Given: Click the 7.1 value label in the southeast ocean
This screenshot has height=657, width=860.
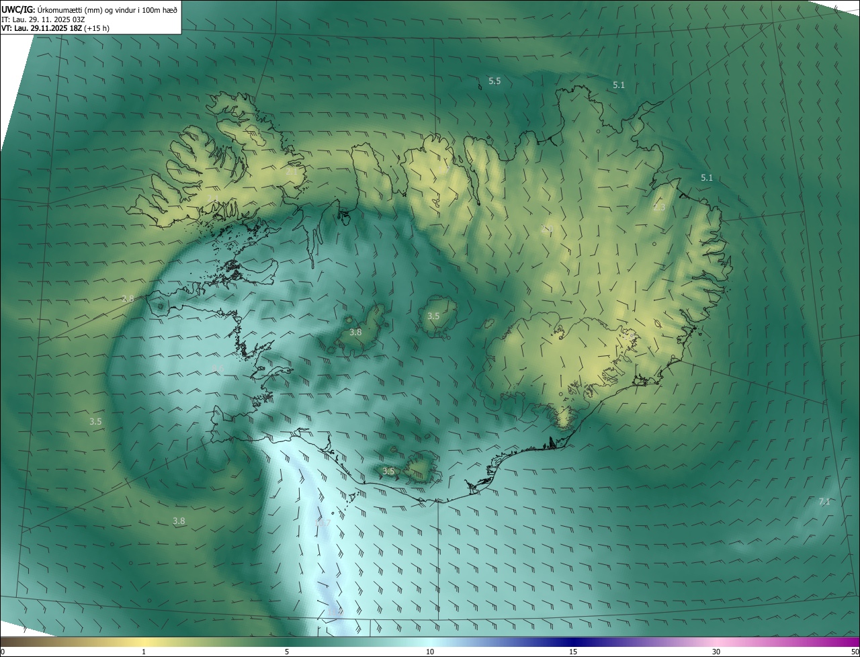Looking at the screenshot, I should pyautogui.click(x=824, y=502).
